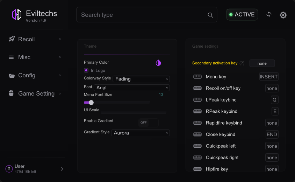Click the (?) help hint icon
This screenshot has width=295, height=182.
pyautogui.click(x=242, y=63)
